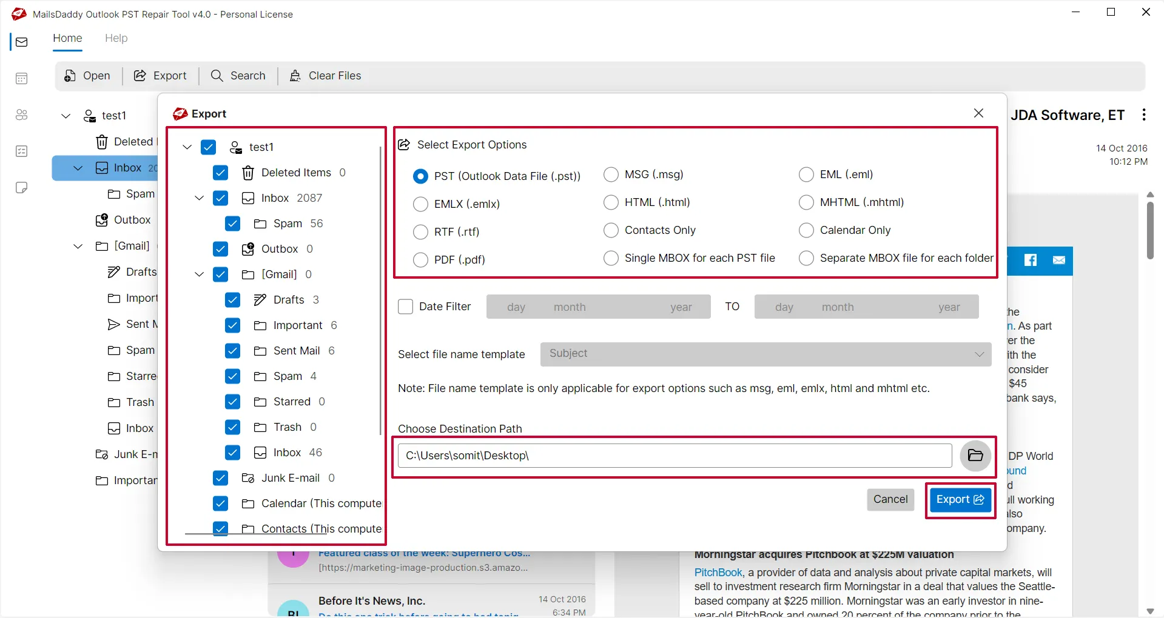Click the TO date day month year field
Viewport: 1164px width, 618px height.
click(866, 307)
